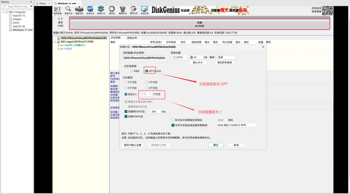The height and width of the screenshot is (194, 350).
Task: Select the MBR partition table radio button
Action: pyautogui.click(x=132, y=71)
